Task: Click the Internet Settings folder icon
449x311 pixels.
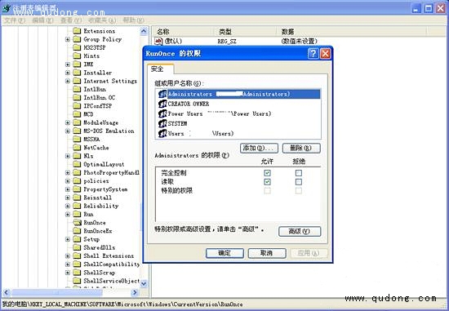Action: pyautogui.click(x=77, y=81)
